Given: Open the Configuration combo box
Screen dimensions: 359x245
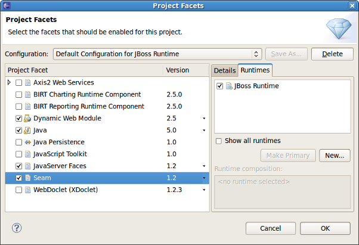Looking at the screenshot, I should [157, 54].
